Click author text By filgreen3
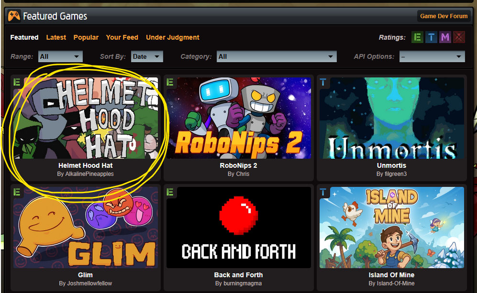The height and width of the screenshot is (293, 477). coord(391,174)
